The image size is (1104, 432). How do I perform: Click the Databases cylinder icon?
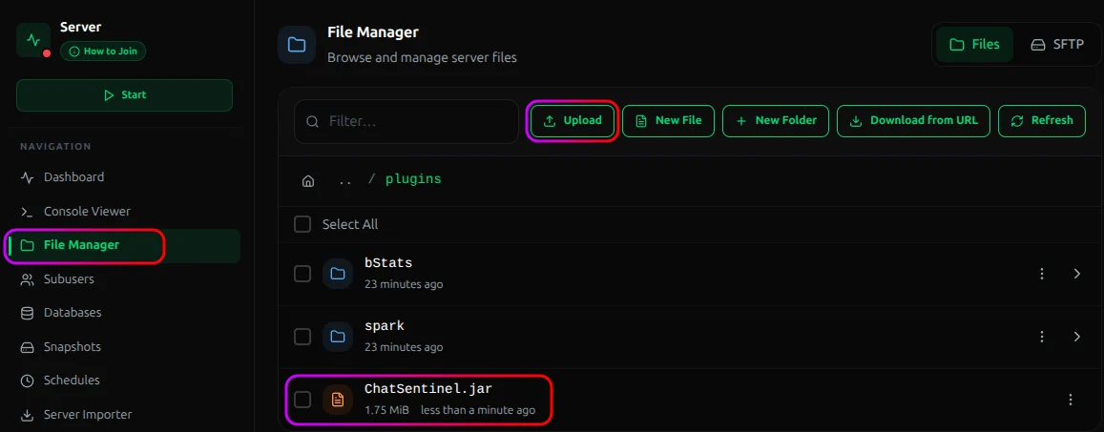tap(27, 313)
